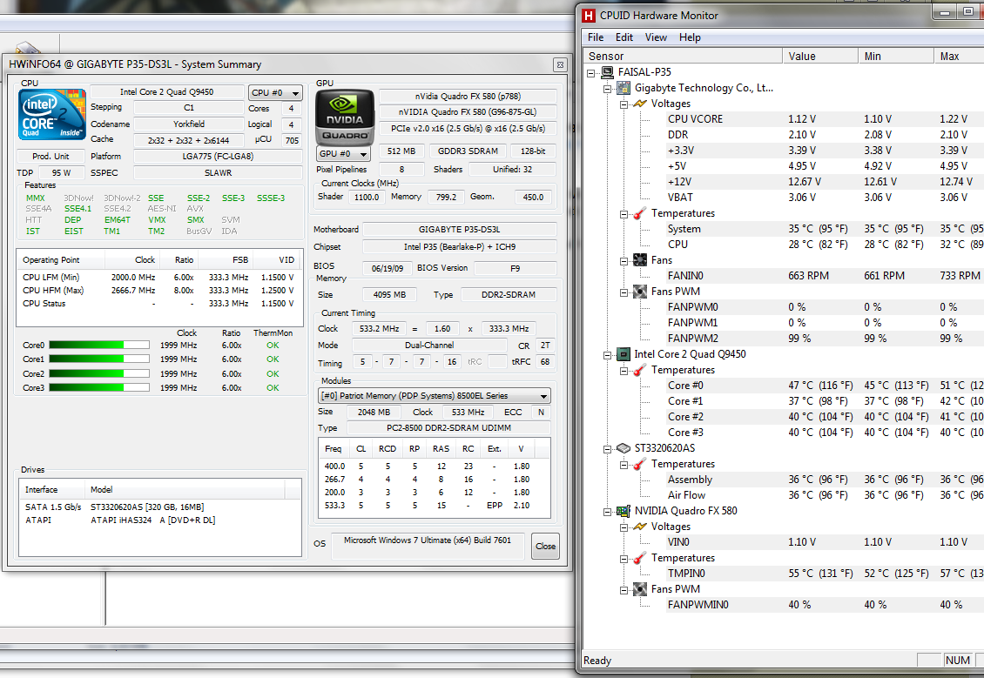
Task: Click the CPU HFM (Max) operating point row
Action: click(158, 291)
